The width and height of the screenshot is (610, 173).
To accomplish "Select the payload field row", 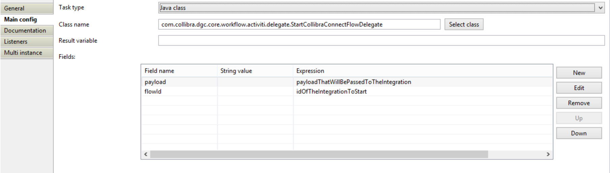I will point(347,82).
